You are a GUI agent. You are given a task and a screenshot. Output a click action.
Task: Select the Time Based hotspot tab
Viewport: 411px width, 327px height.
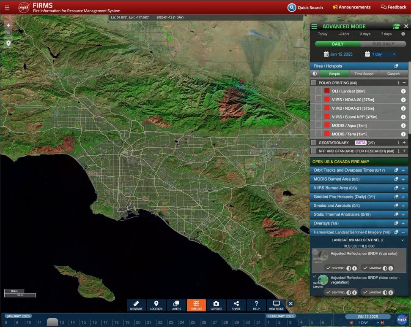click(364, 74)
